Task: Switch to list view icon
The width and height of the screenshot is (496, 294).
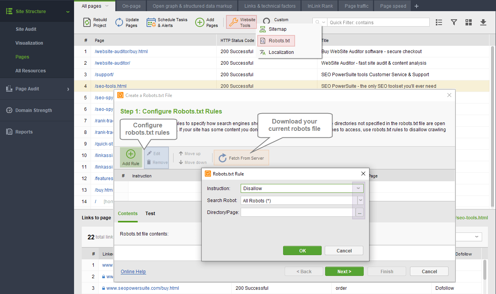Action: pos(439,22)
